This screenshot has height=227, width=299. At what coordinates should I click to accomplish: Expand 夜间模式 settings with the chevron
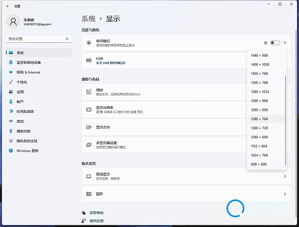coord(285,43)
